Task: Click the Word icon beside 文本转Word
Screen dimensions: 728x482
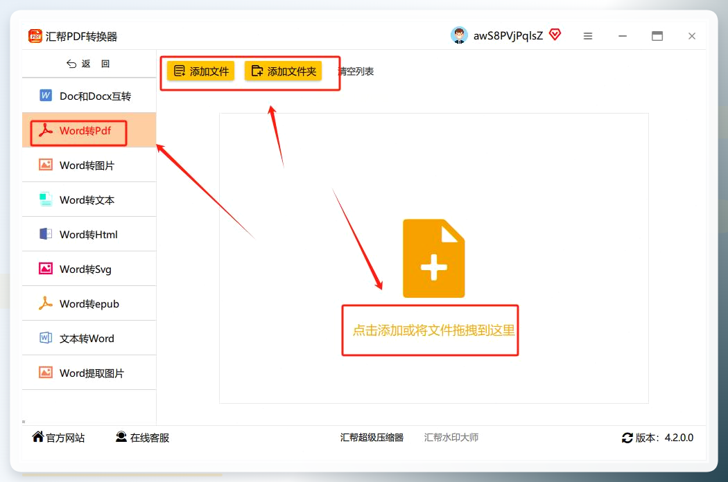Action: (x=46, y=338)
